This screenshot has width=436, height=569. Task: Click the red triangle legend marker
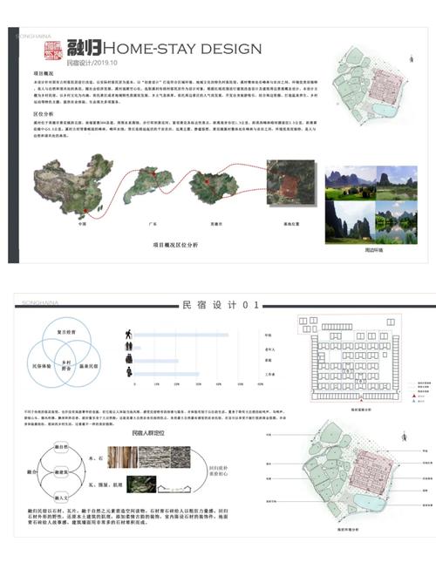pyautogui.click(x=413, y=396)
